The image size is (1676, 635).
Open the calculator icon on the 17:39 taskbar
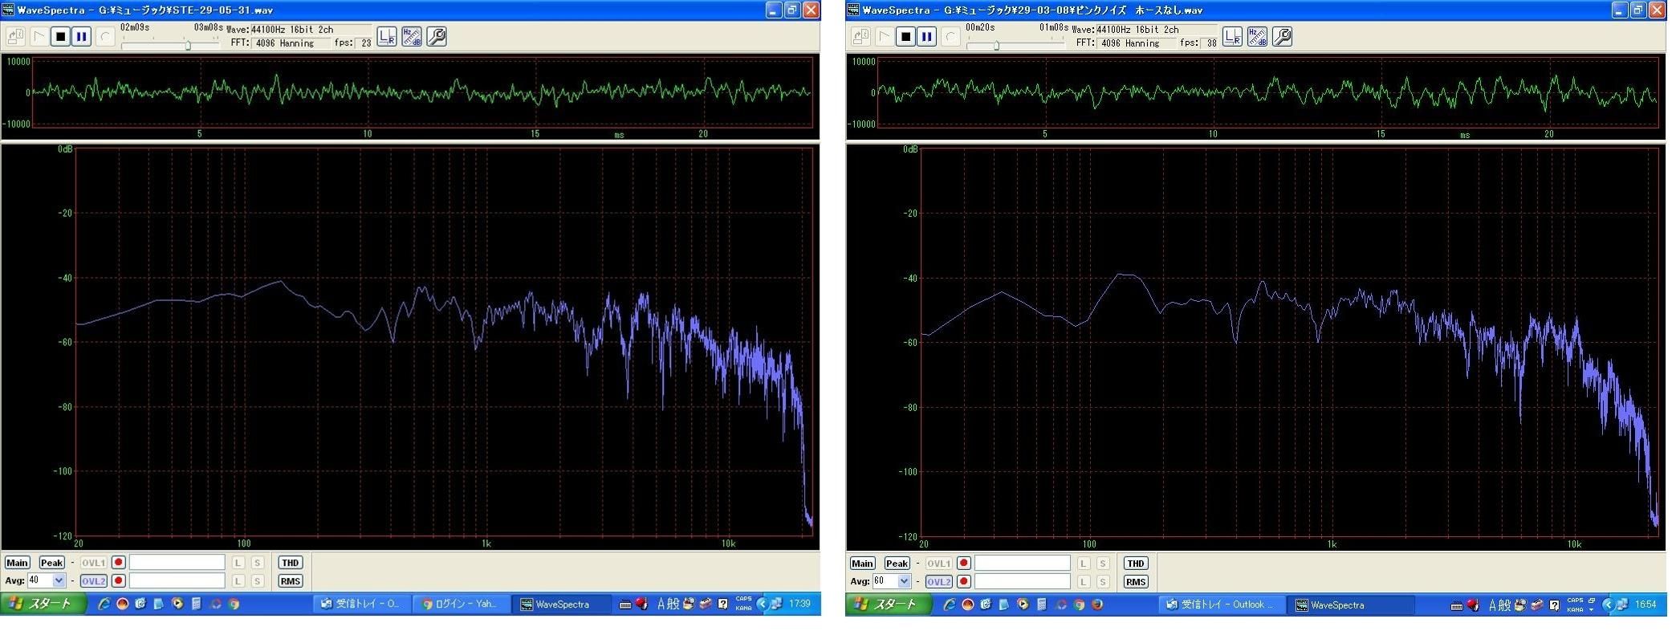click(x=196, y=604)
